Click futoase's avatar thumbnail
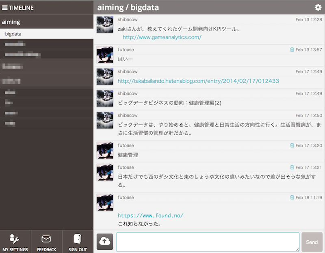The image size is (325, 253). 104,54
